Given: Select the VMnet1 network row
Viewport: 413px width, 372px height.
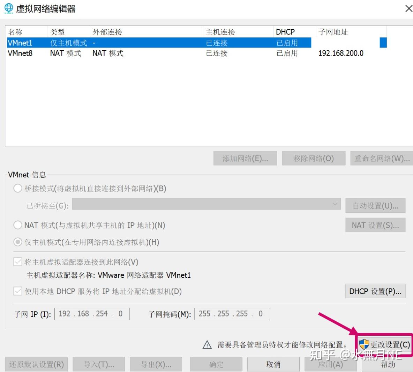Looking at the screenshot, I should tap(105, 43).
